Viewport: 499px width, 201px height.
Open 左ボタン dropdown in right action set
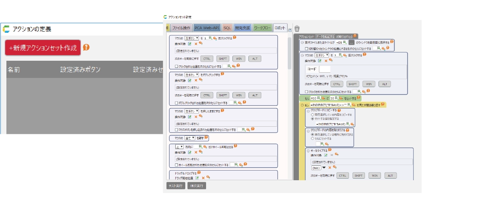coord(322,55)
